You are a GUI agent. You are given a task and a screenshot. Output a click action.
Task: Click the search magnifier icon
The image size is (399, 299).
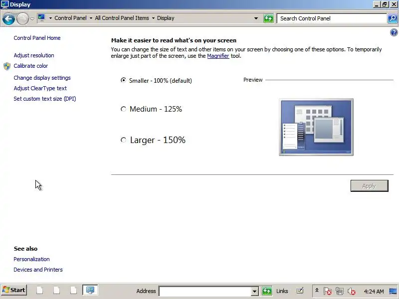click(393, 18)
